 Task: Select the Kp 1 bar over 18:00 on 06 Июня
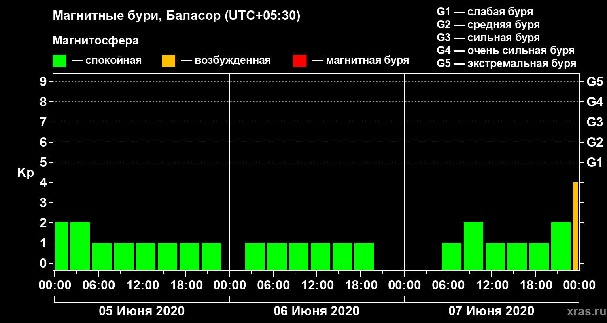point(364,256)
